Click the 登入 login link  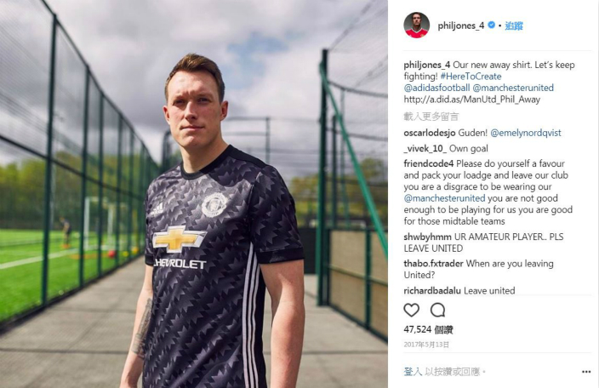(x=413, y=371)
